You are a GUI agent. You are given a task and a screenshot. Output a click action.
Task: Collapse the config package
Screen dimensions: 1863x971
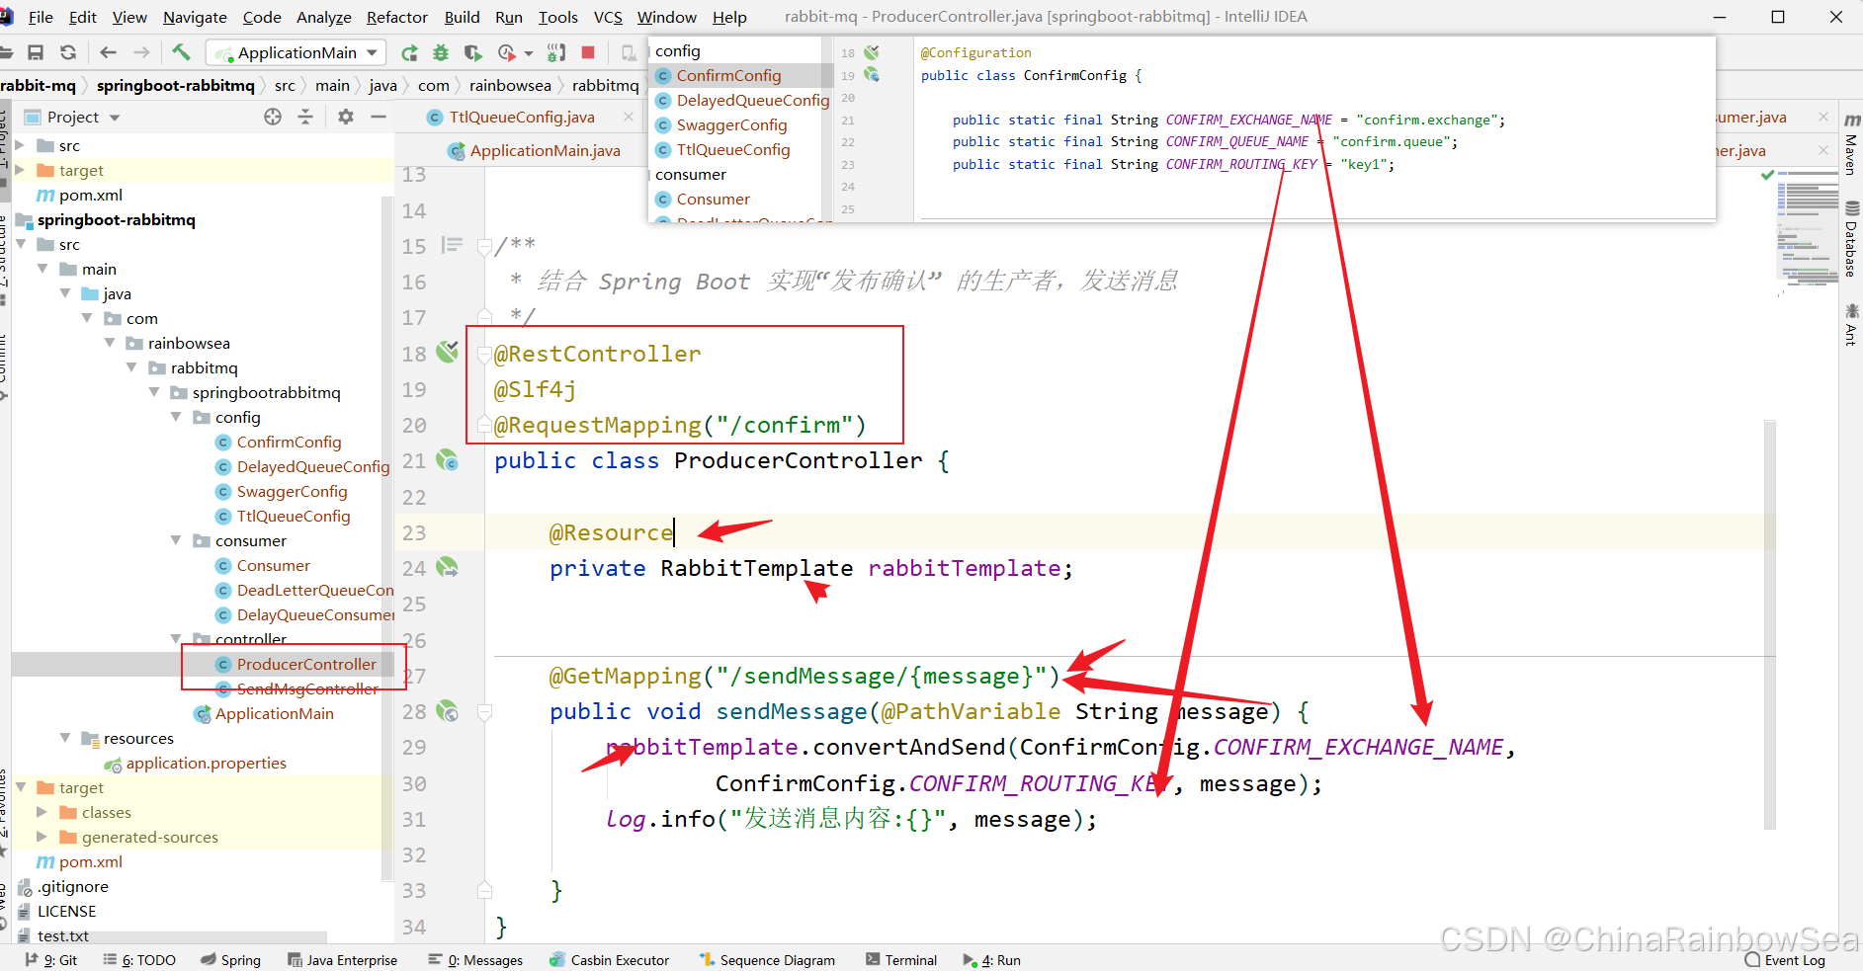[176, 417]
